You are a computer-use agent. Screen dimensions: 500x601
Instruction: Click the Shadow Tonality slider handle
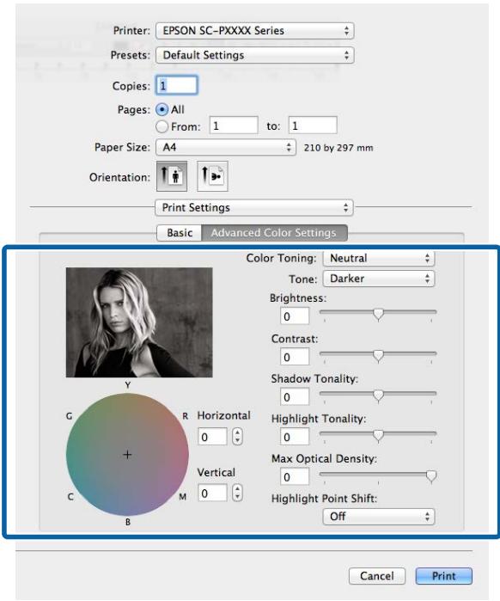click(378, 396)
